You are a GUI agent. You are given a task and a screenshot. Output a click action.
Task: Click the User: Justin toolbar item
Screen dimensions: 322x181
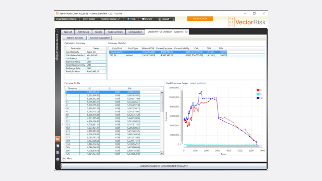[89, 19]
